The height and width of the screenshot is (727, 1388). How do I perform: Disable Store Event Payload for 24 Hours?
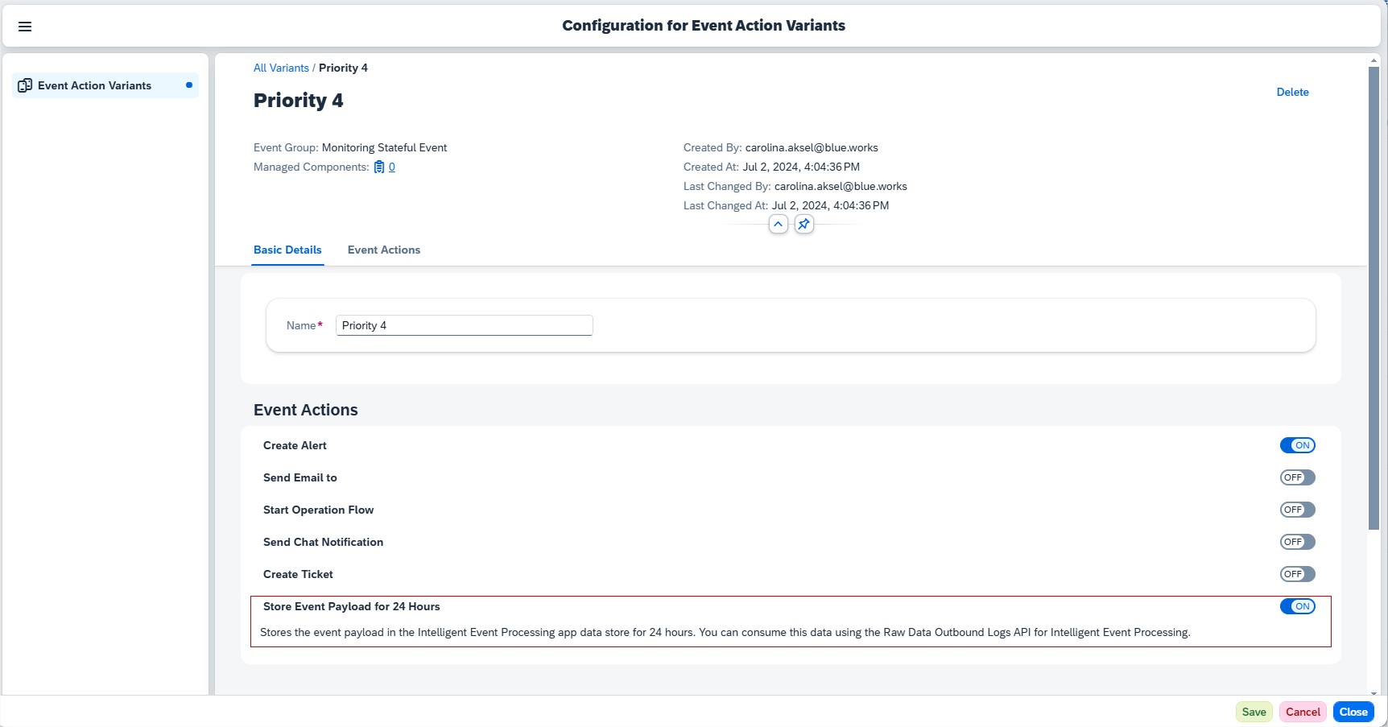[1297, 606]
